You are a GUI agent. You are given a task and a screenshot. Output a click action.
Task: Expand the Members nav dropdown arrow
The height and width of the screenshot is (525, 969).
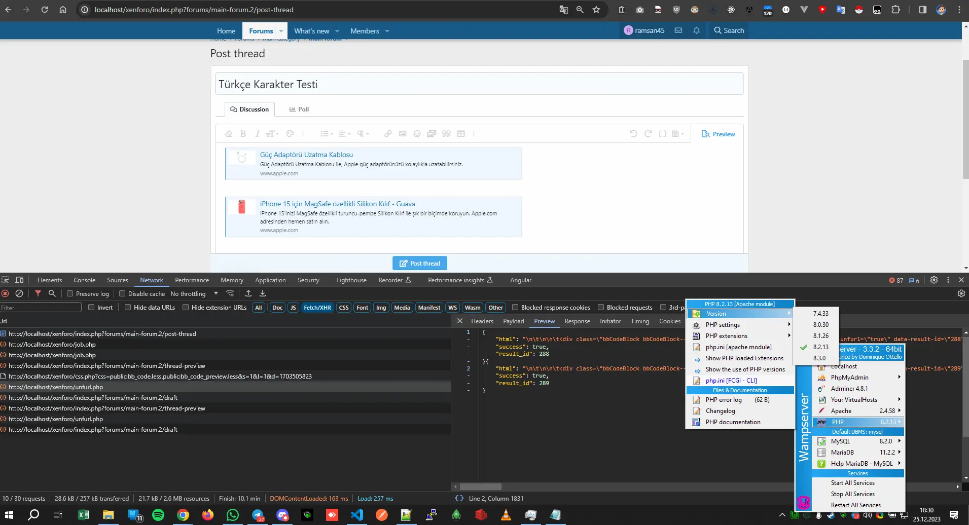[x=387, y=31]
